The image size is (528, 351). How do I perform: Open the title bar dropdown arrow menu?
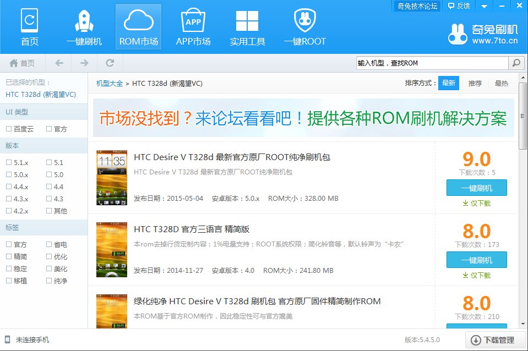click(484, 6)
